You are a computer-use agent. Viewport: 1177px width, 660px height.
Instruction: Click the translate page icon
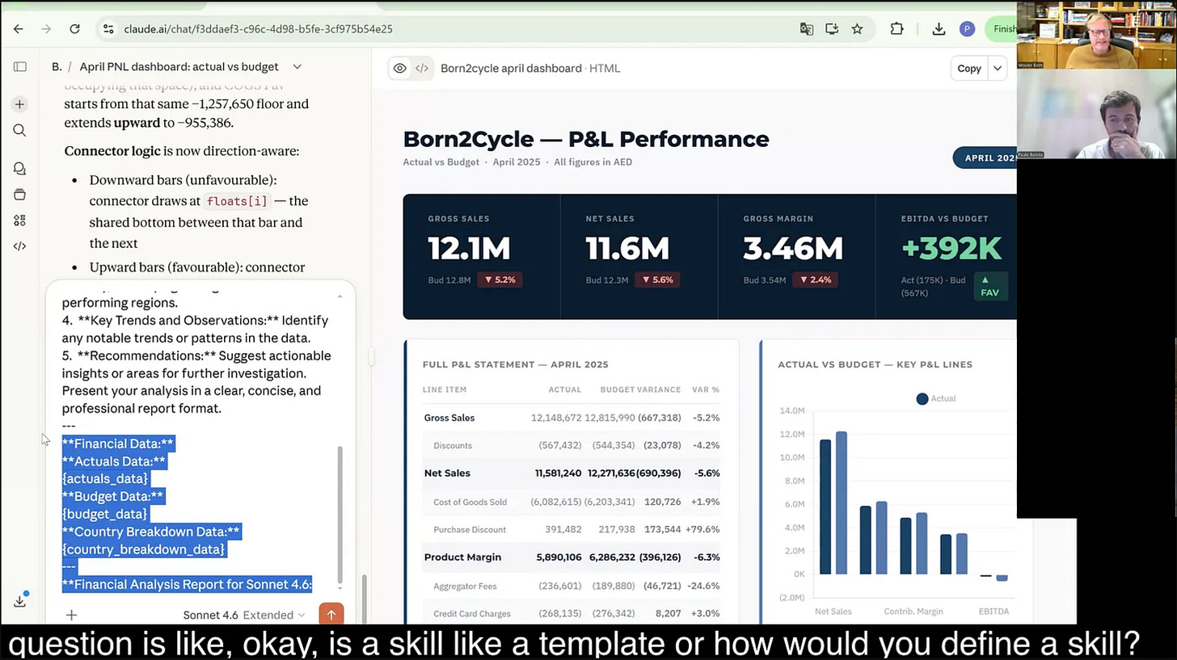coord(806,28)
